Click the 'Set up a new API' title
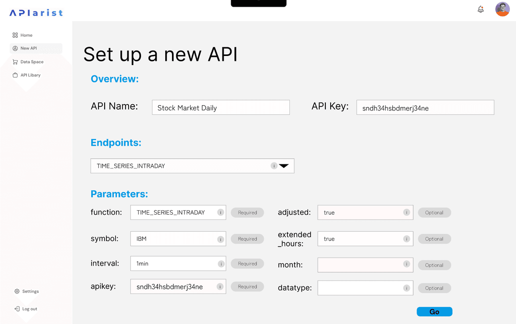Image resolution: width=516 pixels, height=324 pixels. (x=160, y=54)
